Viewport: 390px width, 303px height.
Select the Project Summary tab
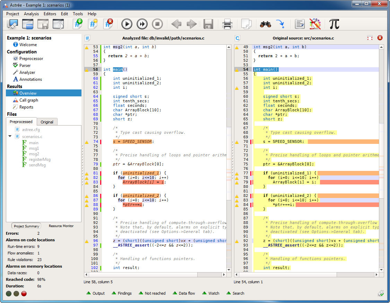click(26, 226)
